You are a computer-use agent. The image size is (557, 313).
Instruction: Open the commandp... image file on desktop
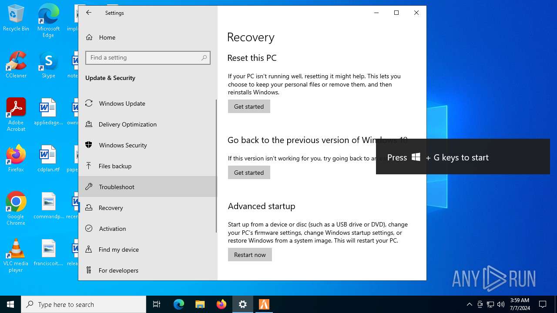[x=48, y=206]
